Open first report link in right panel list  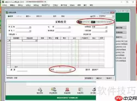[122, 41]
